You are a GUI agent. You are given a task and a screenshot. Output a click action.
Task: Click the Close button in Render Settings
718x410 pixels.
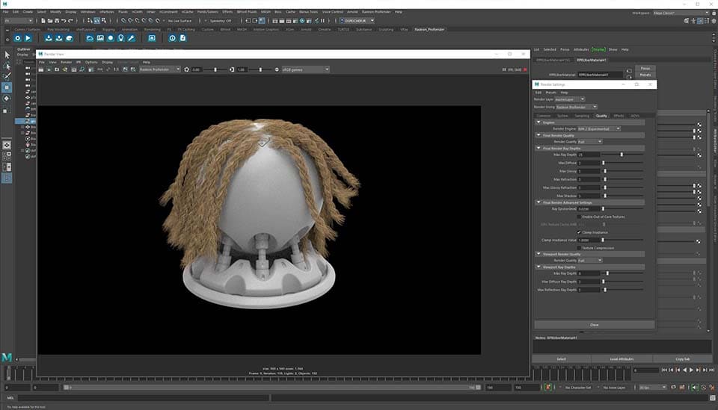[x=594, y=325]
